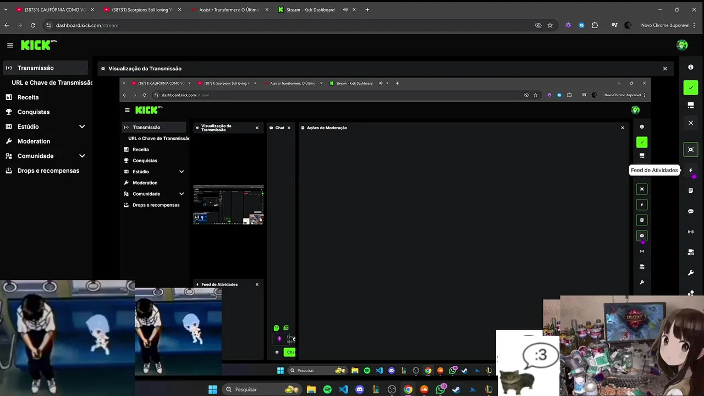Image resolution: width=704 pixels, height=396 pixels.
Task: Open Transmissão in the left sidebar
Action: [44, 68]
